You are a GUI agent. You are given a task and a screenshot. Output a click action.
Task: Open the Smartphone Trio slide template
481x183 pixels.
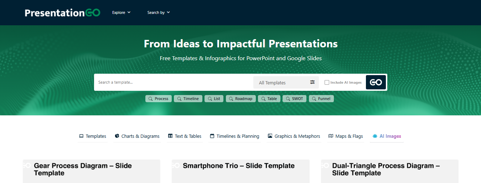point(240,171)
